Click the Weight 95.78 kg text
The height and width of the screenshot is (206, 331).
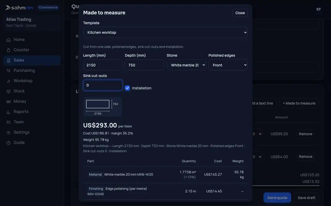[96, 140]
